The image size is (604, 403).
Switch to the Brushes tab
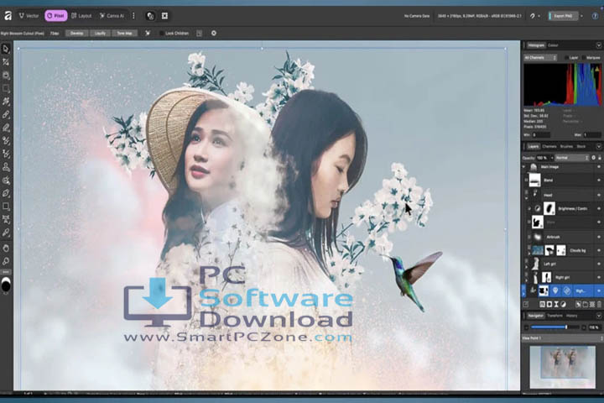coord(566,147)
